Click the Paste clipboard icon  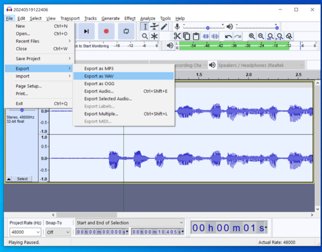point(196,36)
